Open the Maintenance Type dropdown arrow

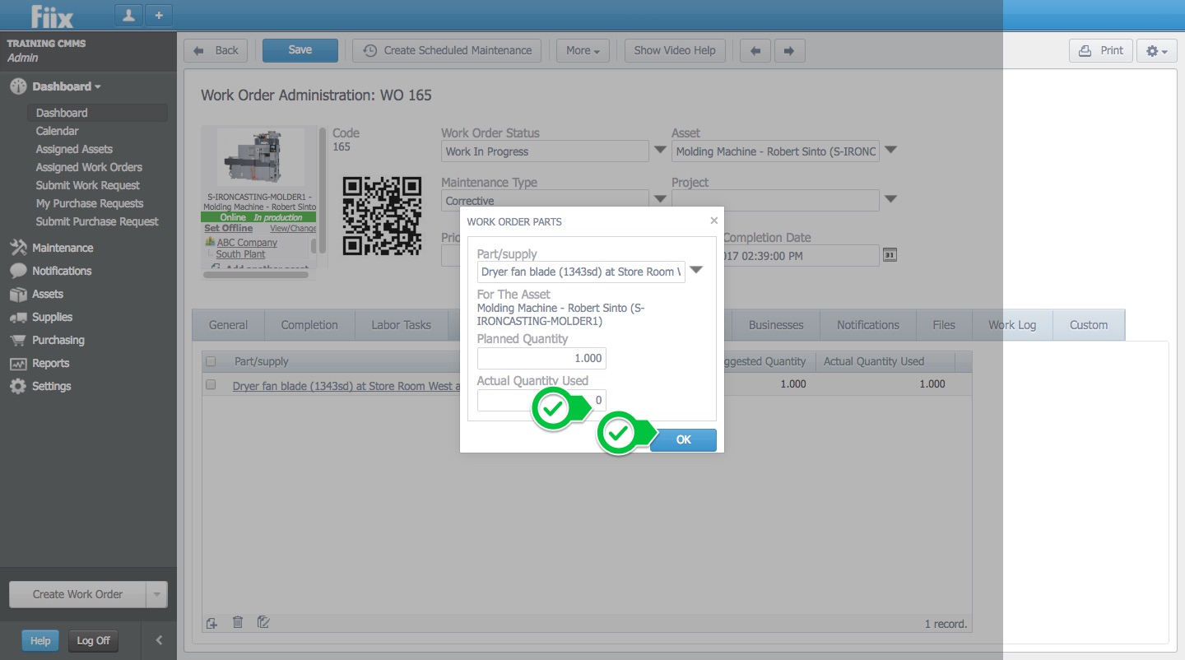(660, 198)
